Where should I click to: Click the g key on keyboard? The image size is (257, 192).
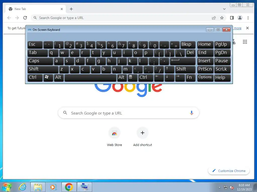pyautogui.click(x=101, y=61)
